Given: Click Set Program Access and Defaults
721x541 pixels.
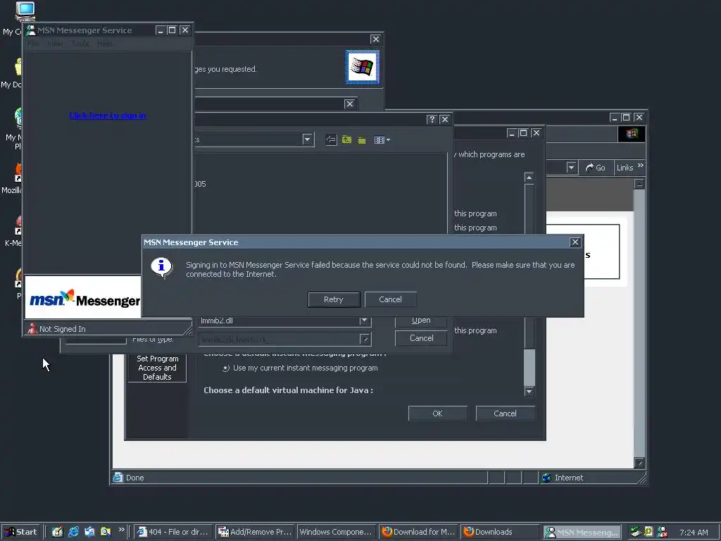Looking at the screenshot, I should 157,368.
